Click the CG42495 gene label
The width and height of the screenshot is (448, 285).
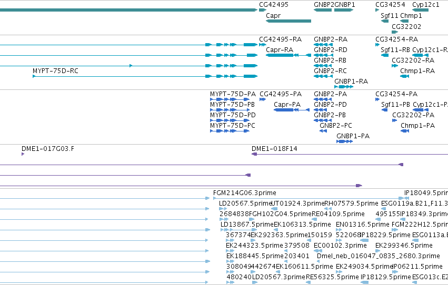(273, 5)
